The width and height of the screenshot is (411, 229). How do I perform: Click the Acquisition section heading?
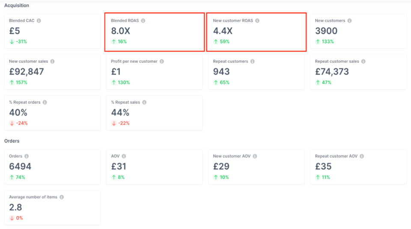click(17, 6)
